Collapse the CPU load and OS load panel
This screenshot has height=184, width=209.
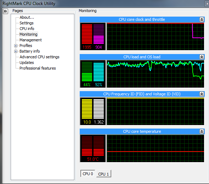202,57
